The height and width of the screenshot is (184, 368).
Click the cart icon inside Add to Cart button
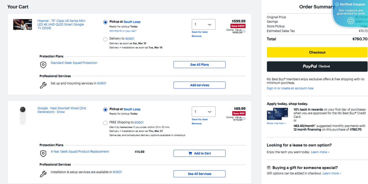191,153
